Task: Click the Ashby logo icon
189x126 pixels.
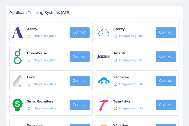Action: [x=18, y=33]
